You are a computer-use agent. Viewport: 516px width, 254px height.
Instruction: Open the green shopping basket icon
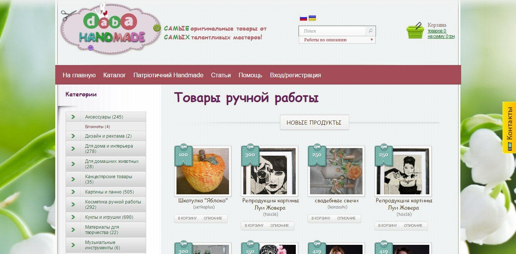[x=415, y=31]
